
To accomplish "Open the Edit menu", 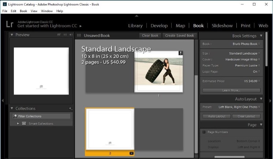I will (x=14, y=11).
